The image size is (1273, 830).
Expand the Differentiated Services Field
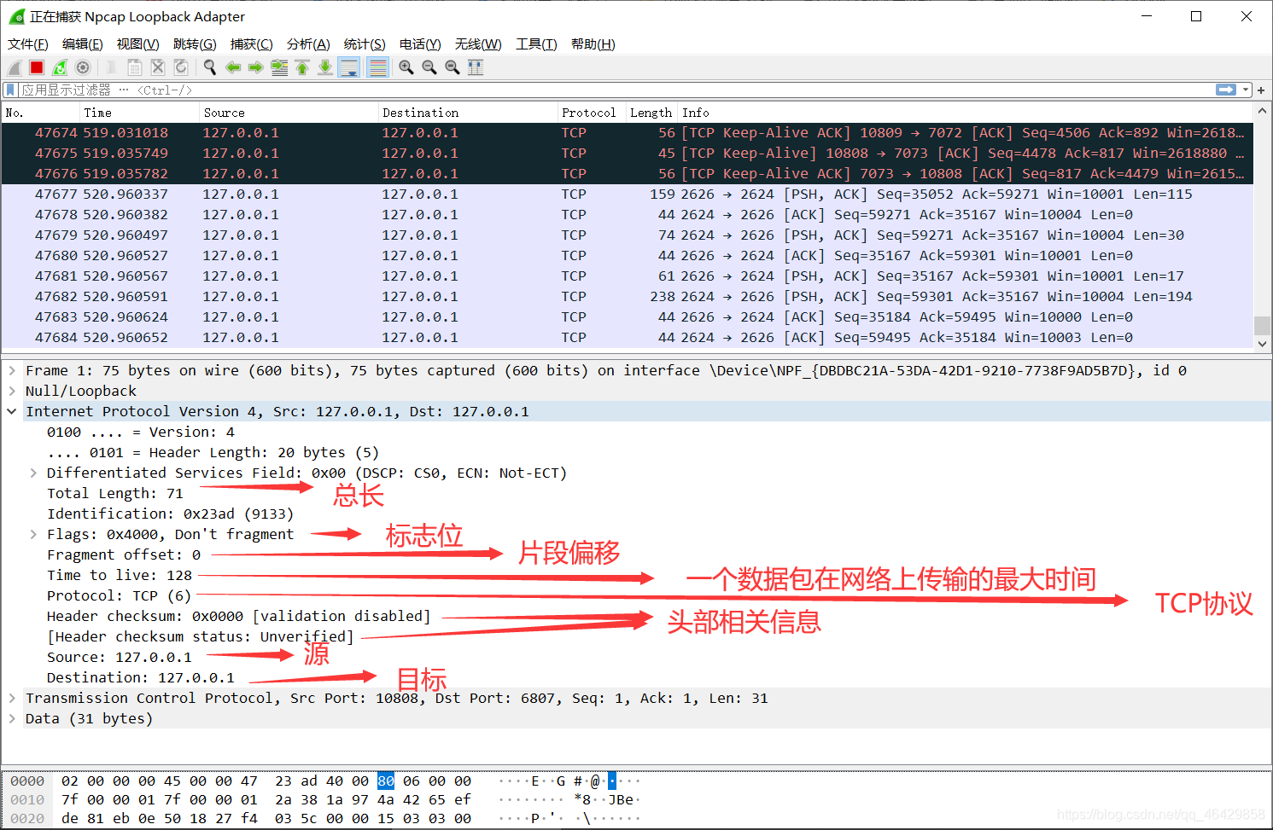33,473
